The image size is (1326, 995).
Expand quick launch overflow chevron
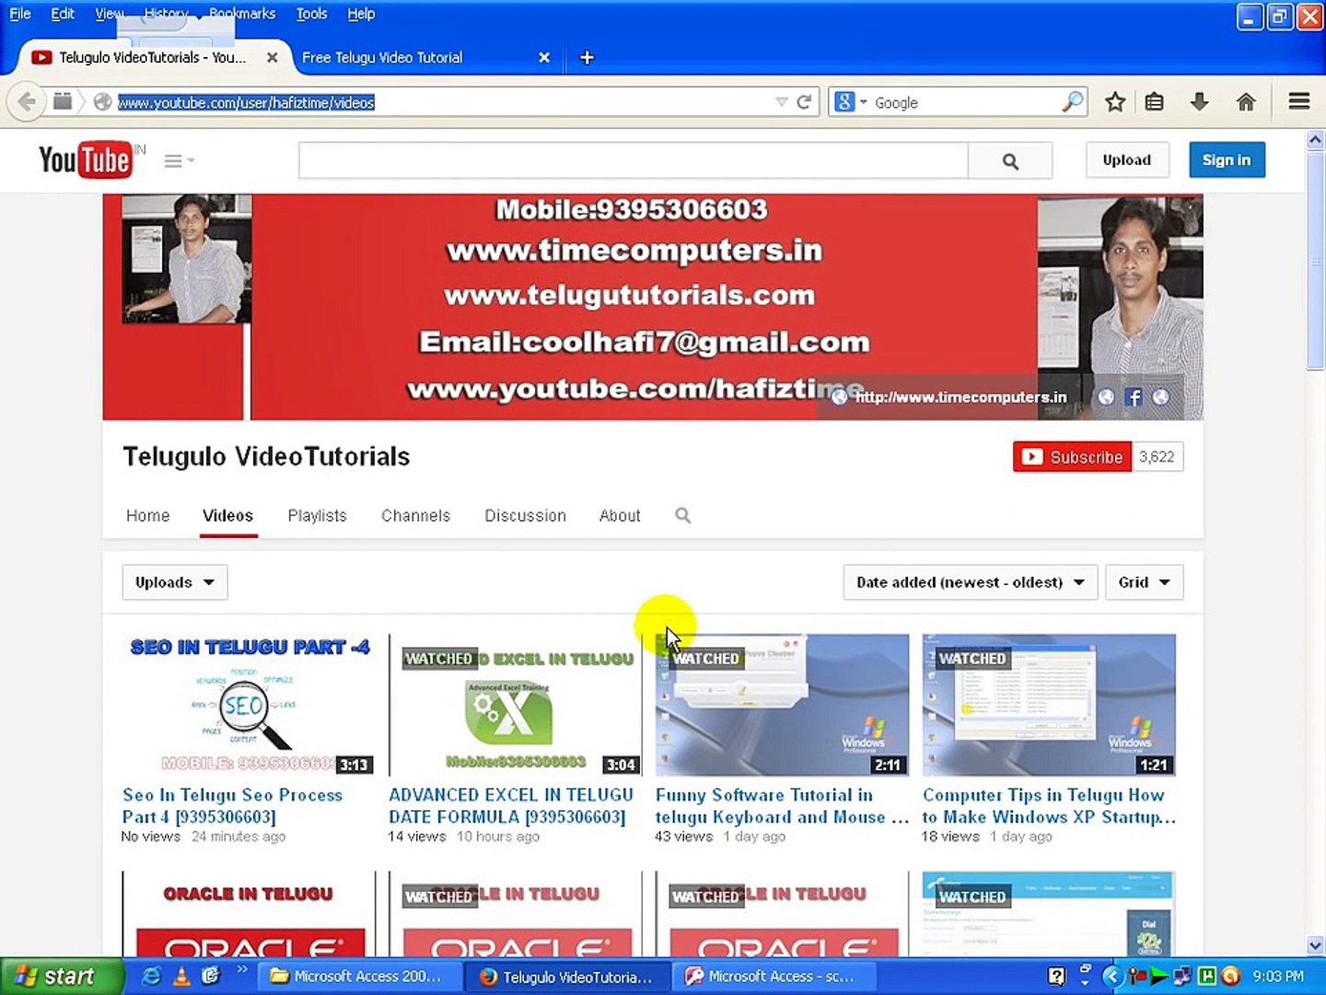click(x=242, y=969)
